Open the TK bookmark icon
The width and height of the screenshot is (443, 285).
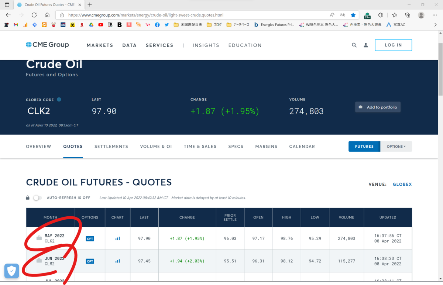click(110, 25)
